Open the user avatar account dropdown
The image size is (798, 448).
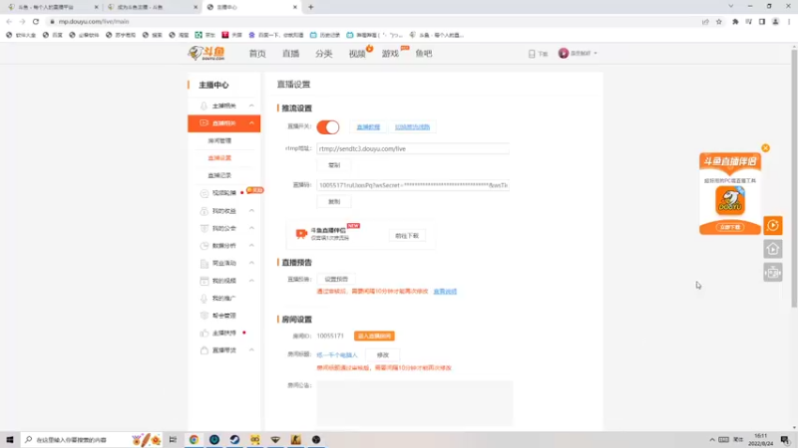click(x=578, y=54)
